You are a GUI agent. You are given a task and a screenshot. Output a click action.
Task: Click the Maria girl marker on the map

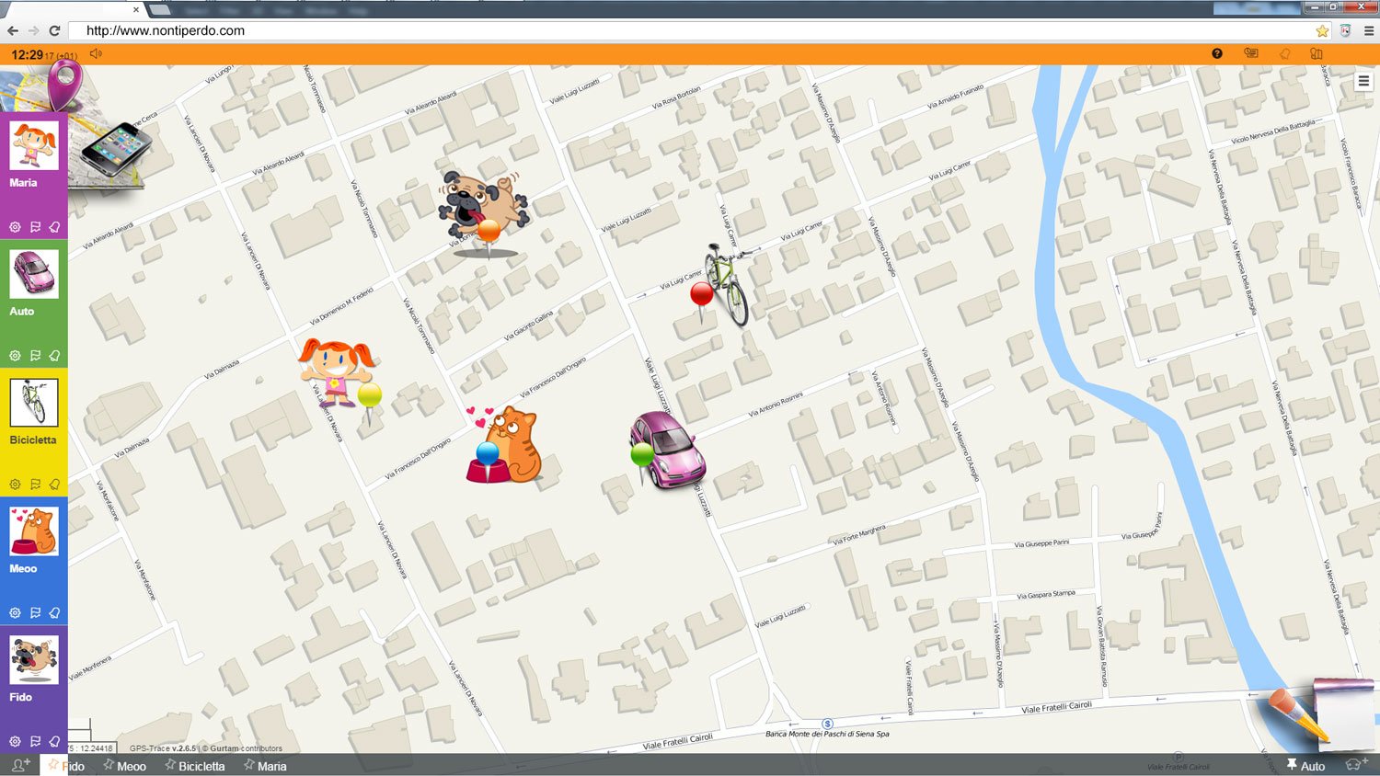click(x=337, y=372)
